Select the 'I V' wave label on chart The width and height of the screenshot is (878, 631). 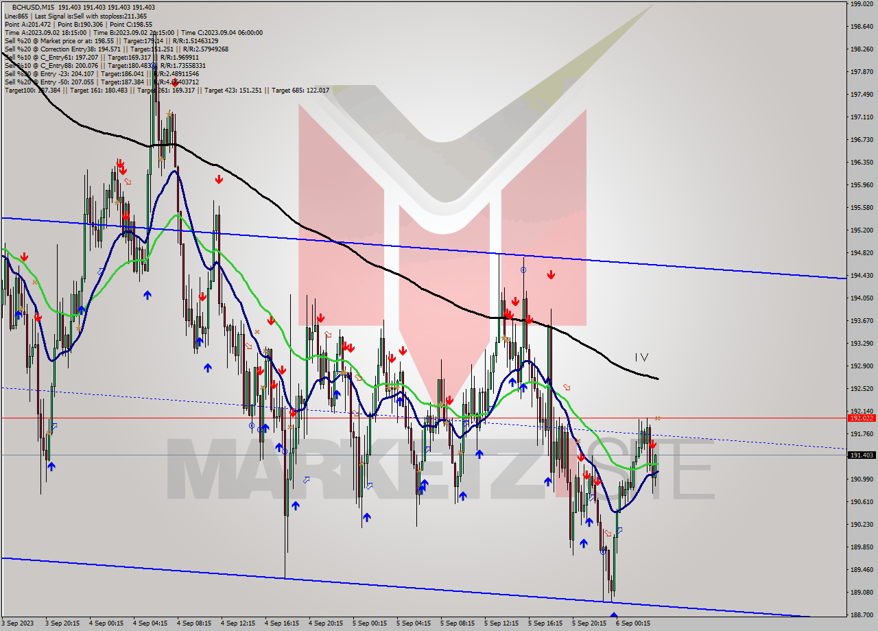pyautogui.click(x=641, y=357)
